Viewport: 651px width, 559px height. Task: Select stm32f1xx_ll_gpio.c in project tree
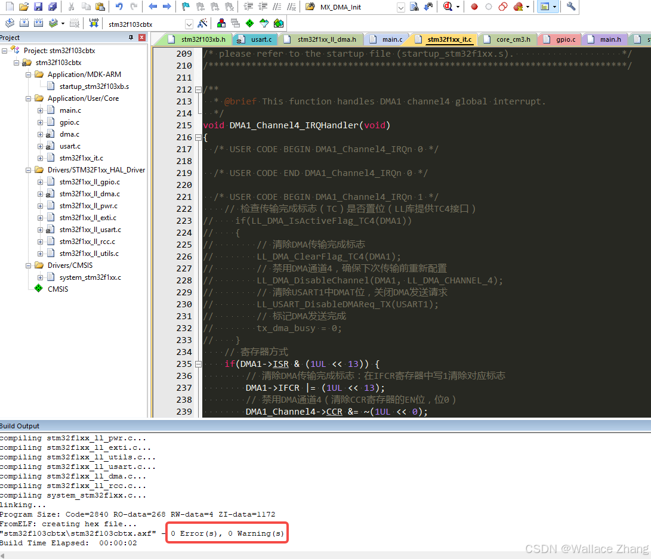click(x=90, y=182)
